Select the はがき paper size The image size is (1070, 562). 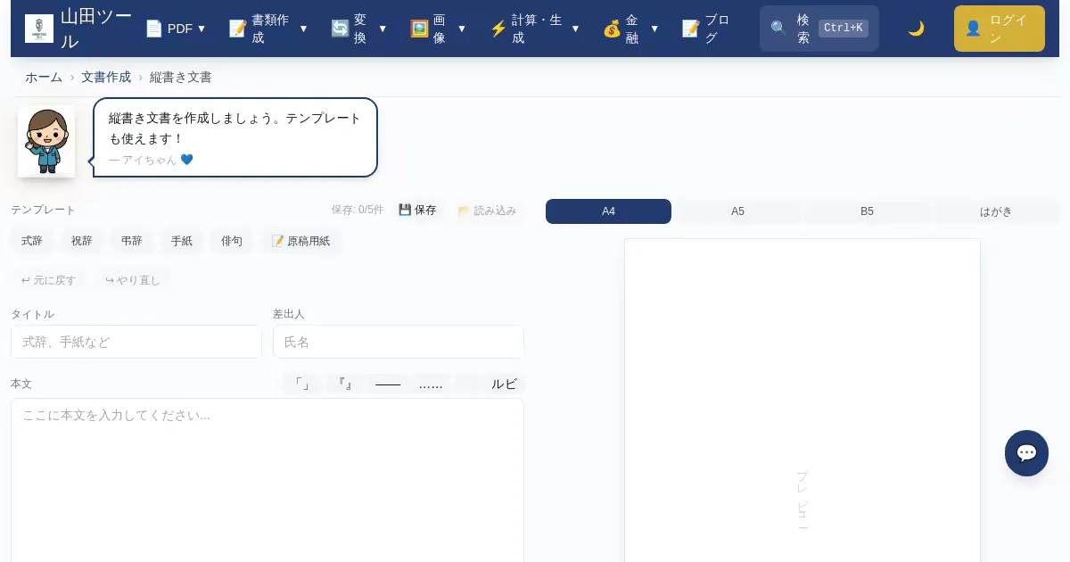click(996, 211)
